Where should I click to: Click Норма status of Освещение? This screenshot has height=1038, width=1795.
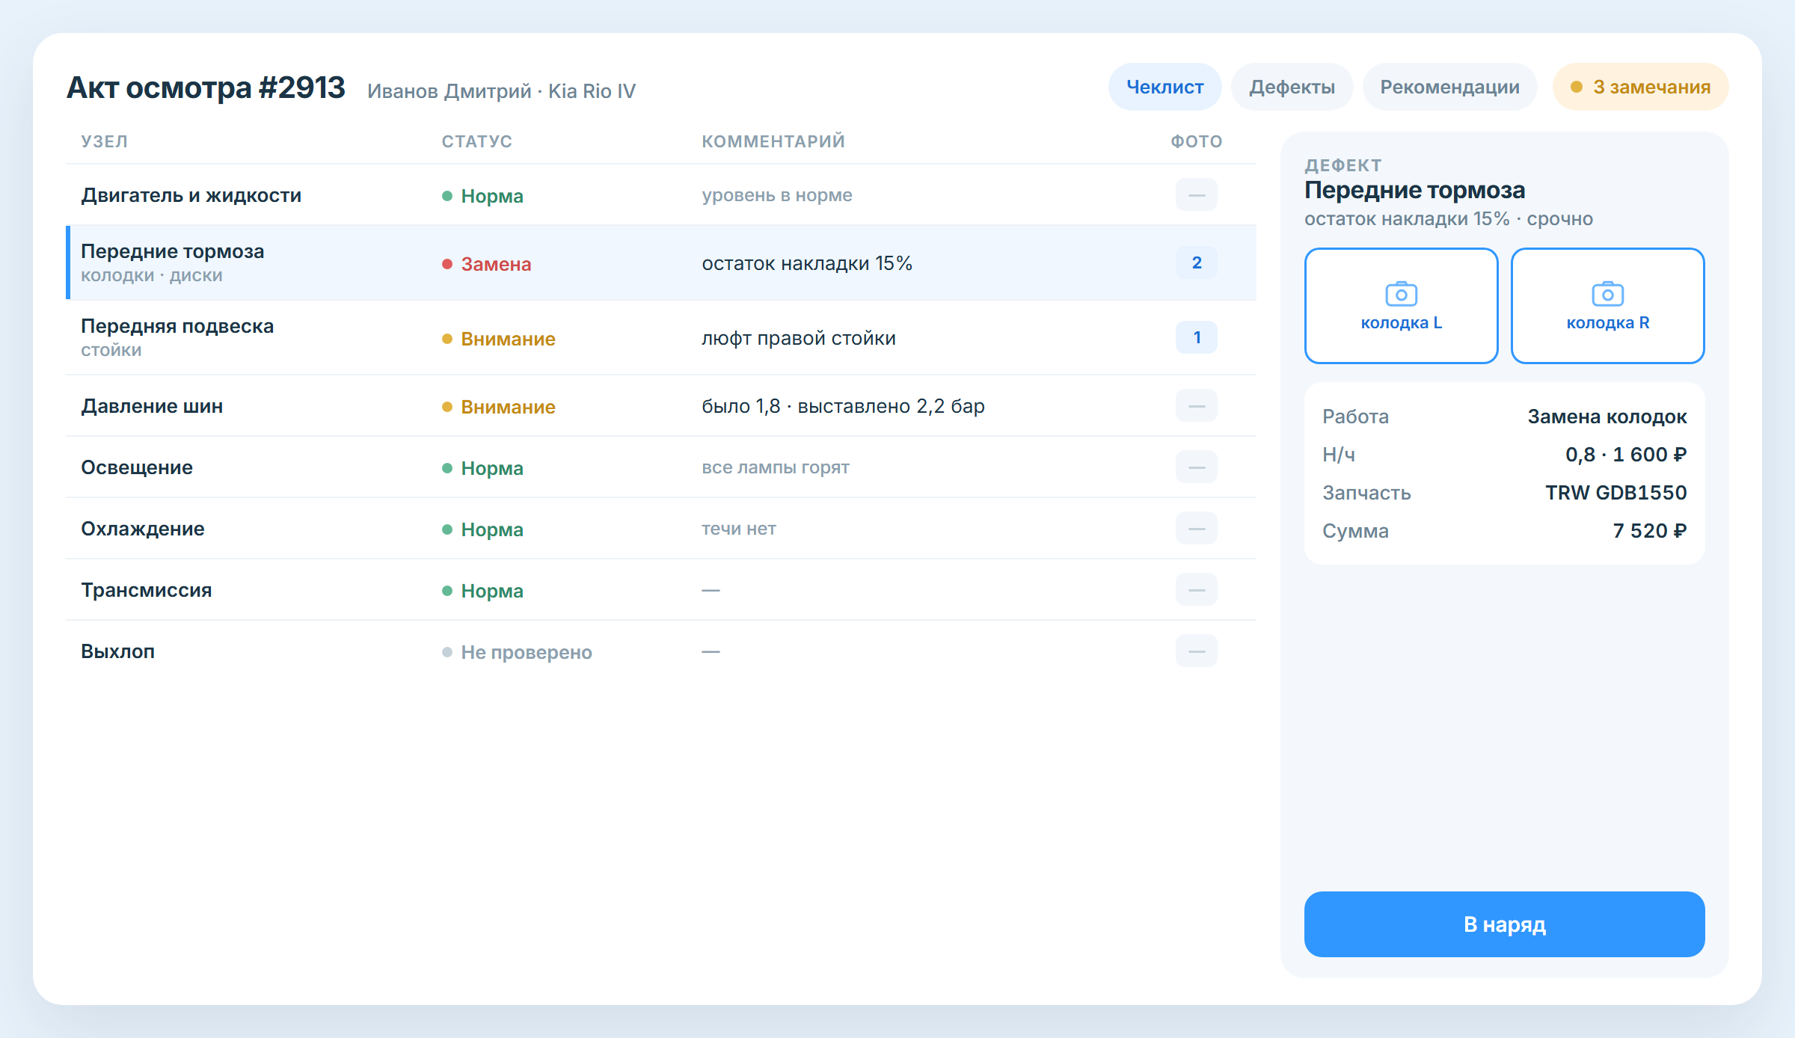point(482,468)
